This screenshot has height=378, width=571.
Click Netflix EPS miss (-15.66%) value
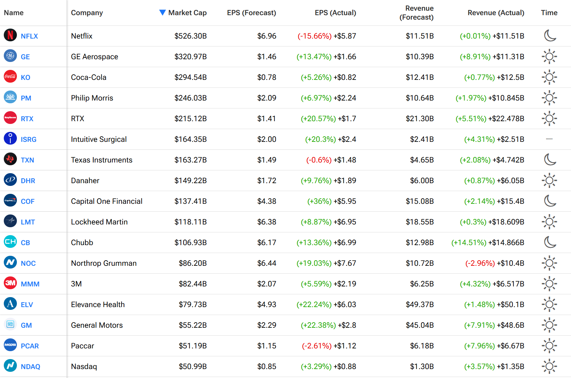(314, 36)
